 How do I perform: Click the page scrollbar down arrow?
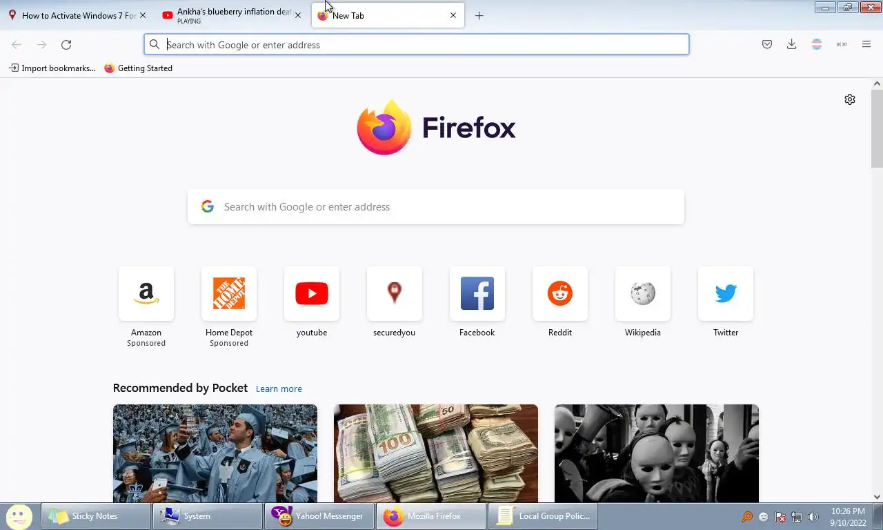pos(877,497)
